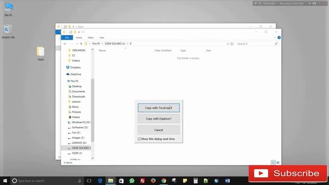Click navigation pane scroll down arrow
Viewport: 329px width, 185px height.
pos(93,158)
